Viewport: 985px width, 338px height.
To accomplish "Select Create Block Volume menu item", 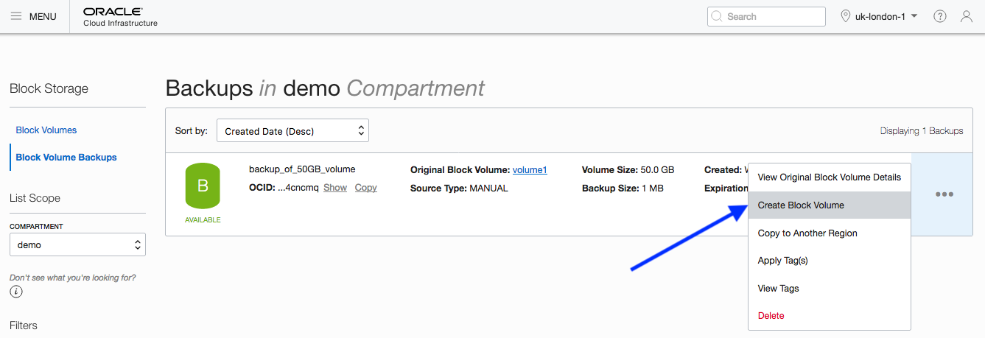I will 801,205.
